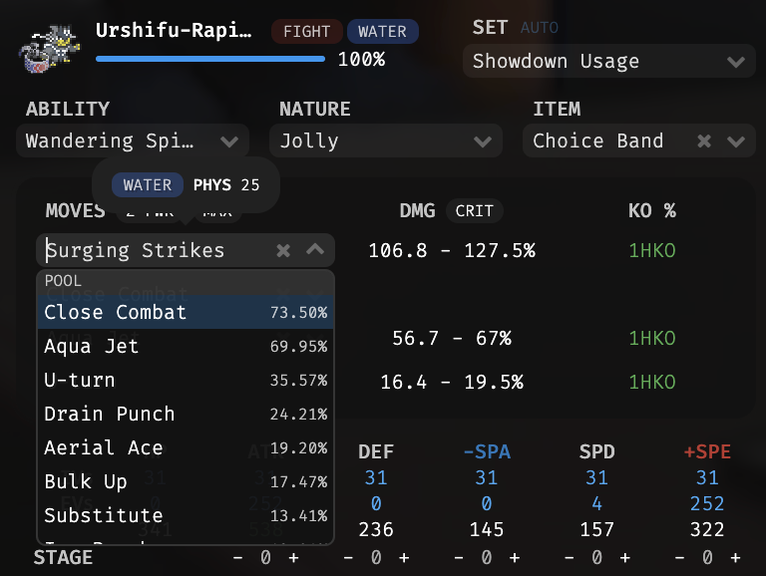Clear the Surging Strikes move
This screenshot has width=766, height=576.
(x=283, y=250)
